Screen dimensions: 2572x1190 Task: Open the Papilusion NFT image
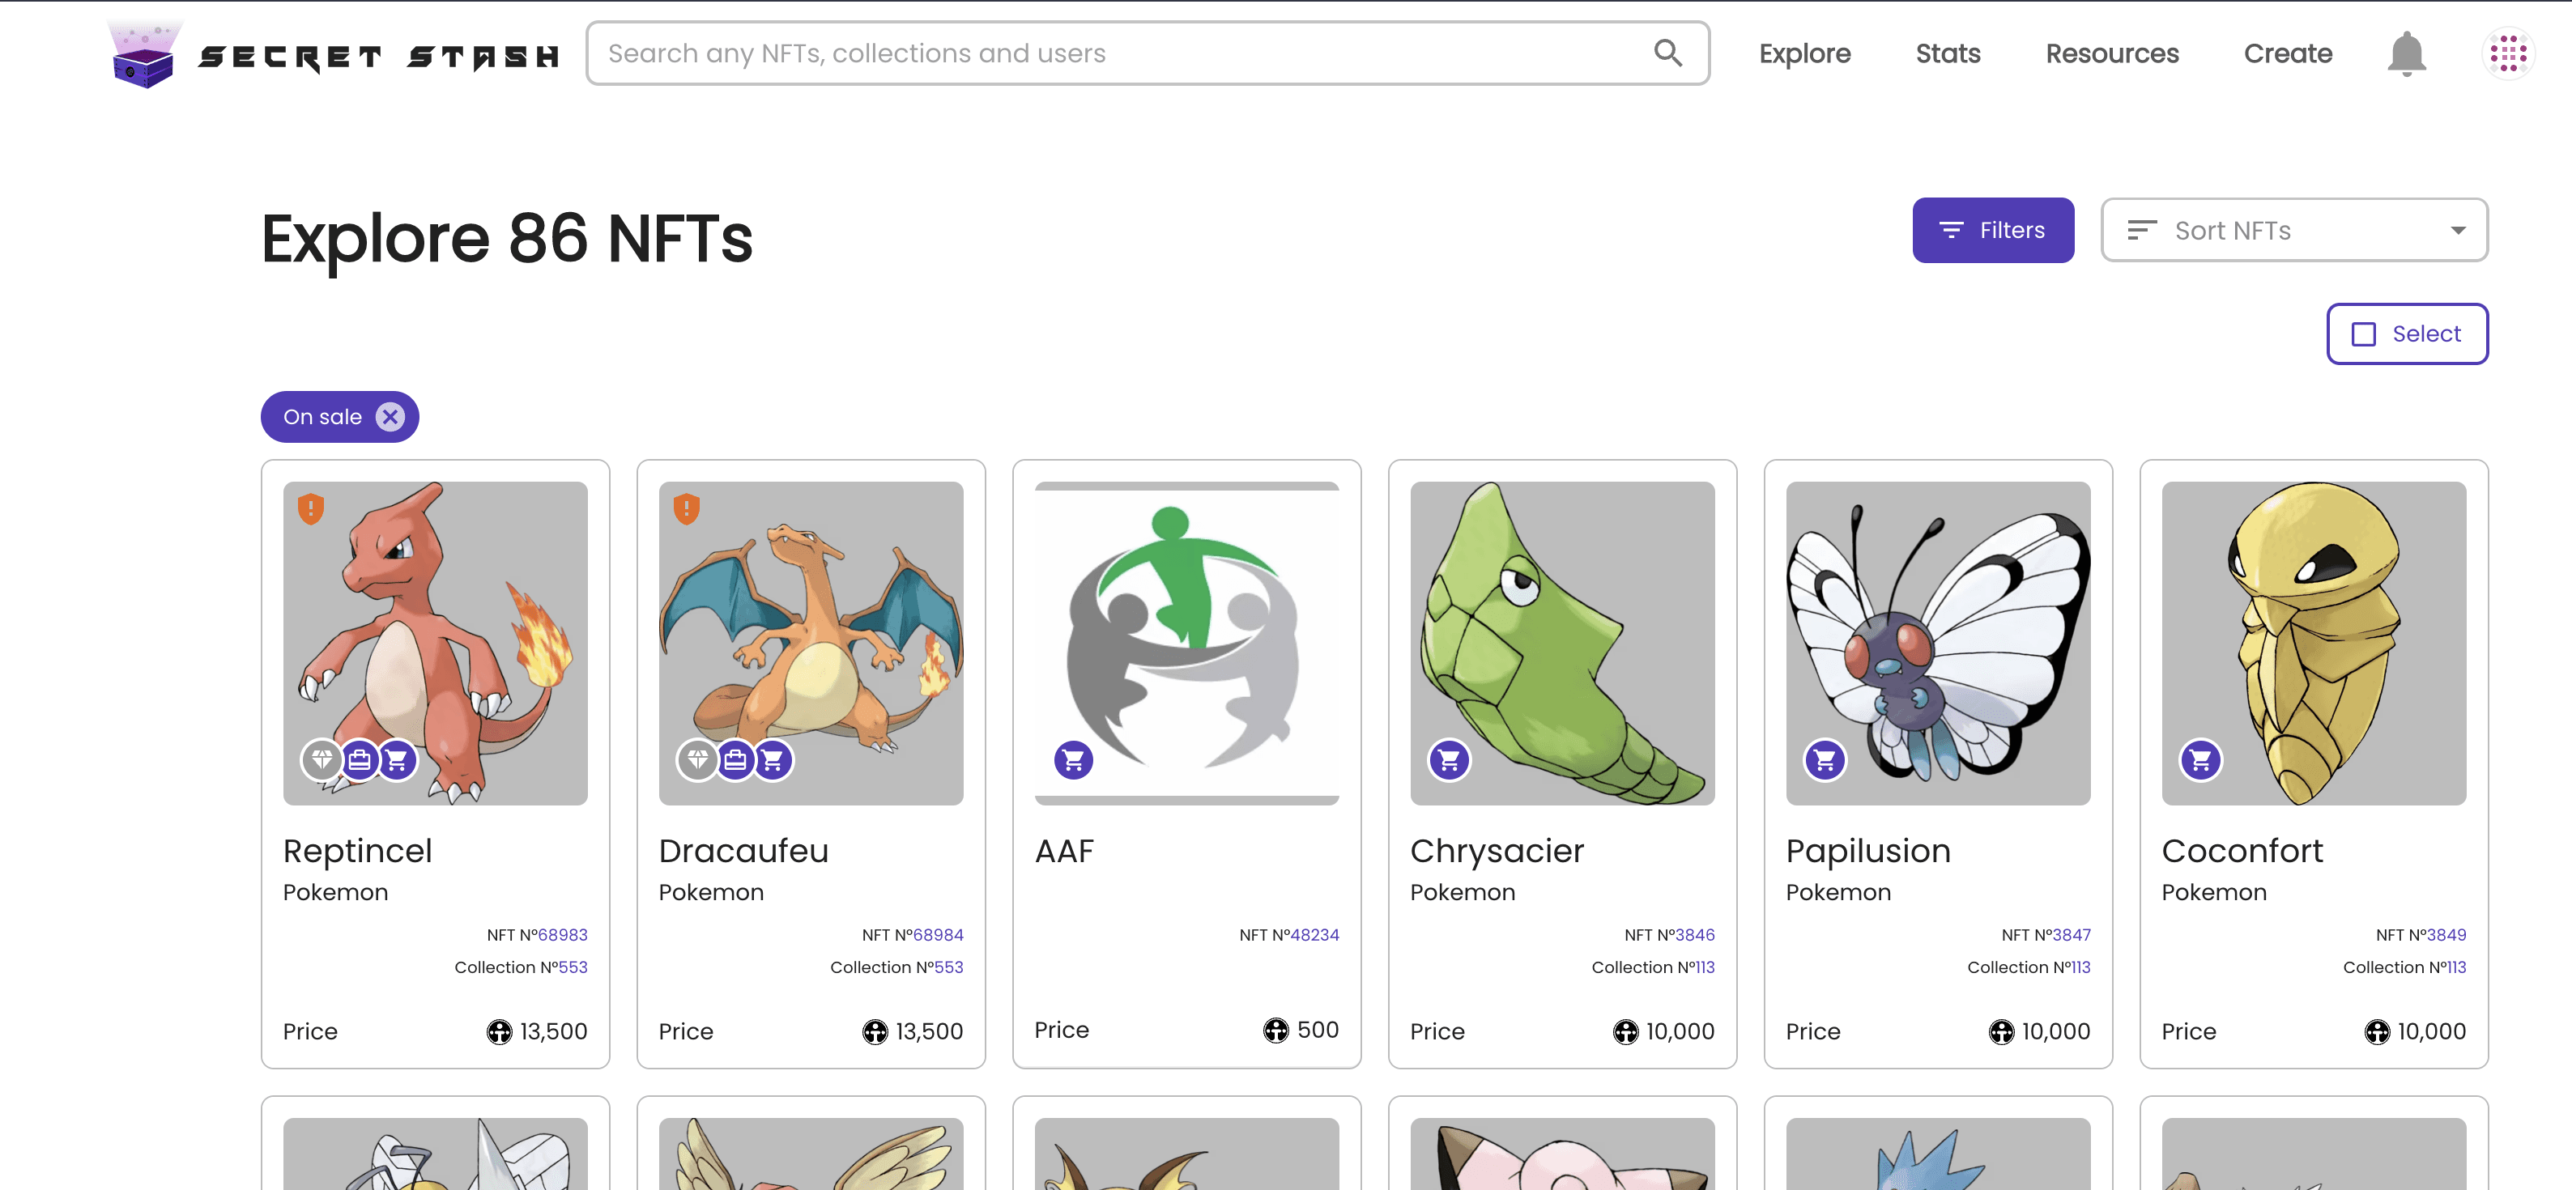tap(1938, 644)
